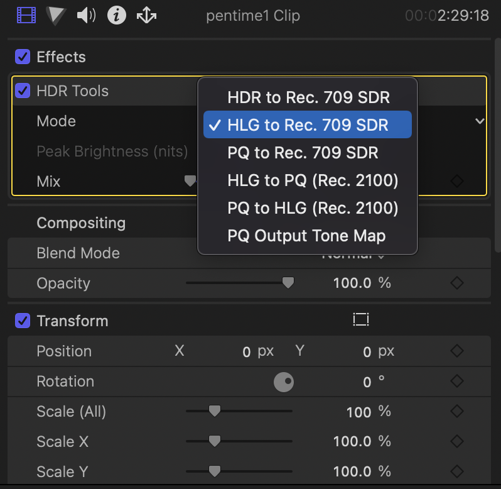
Task: Click the Position X value field
Action: 246,352
